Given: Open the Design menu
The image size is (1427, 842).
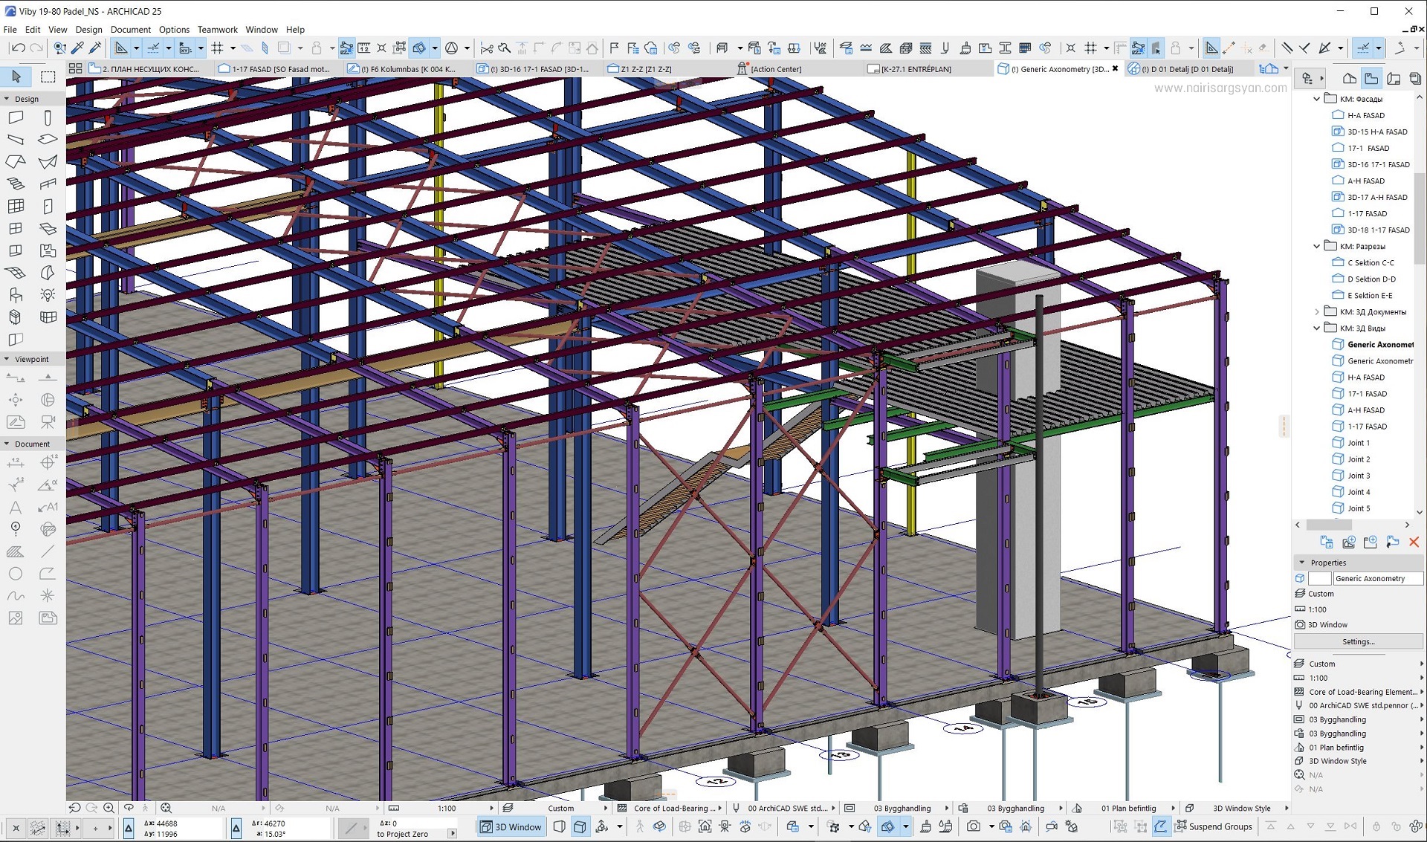Looking at the screenshot, I should click(x=88, y=30).
